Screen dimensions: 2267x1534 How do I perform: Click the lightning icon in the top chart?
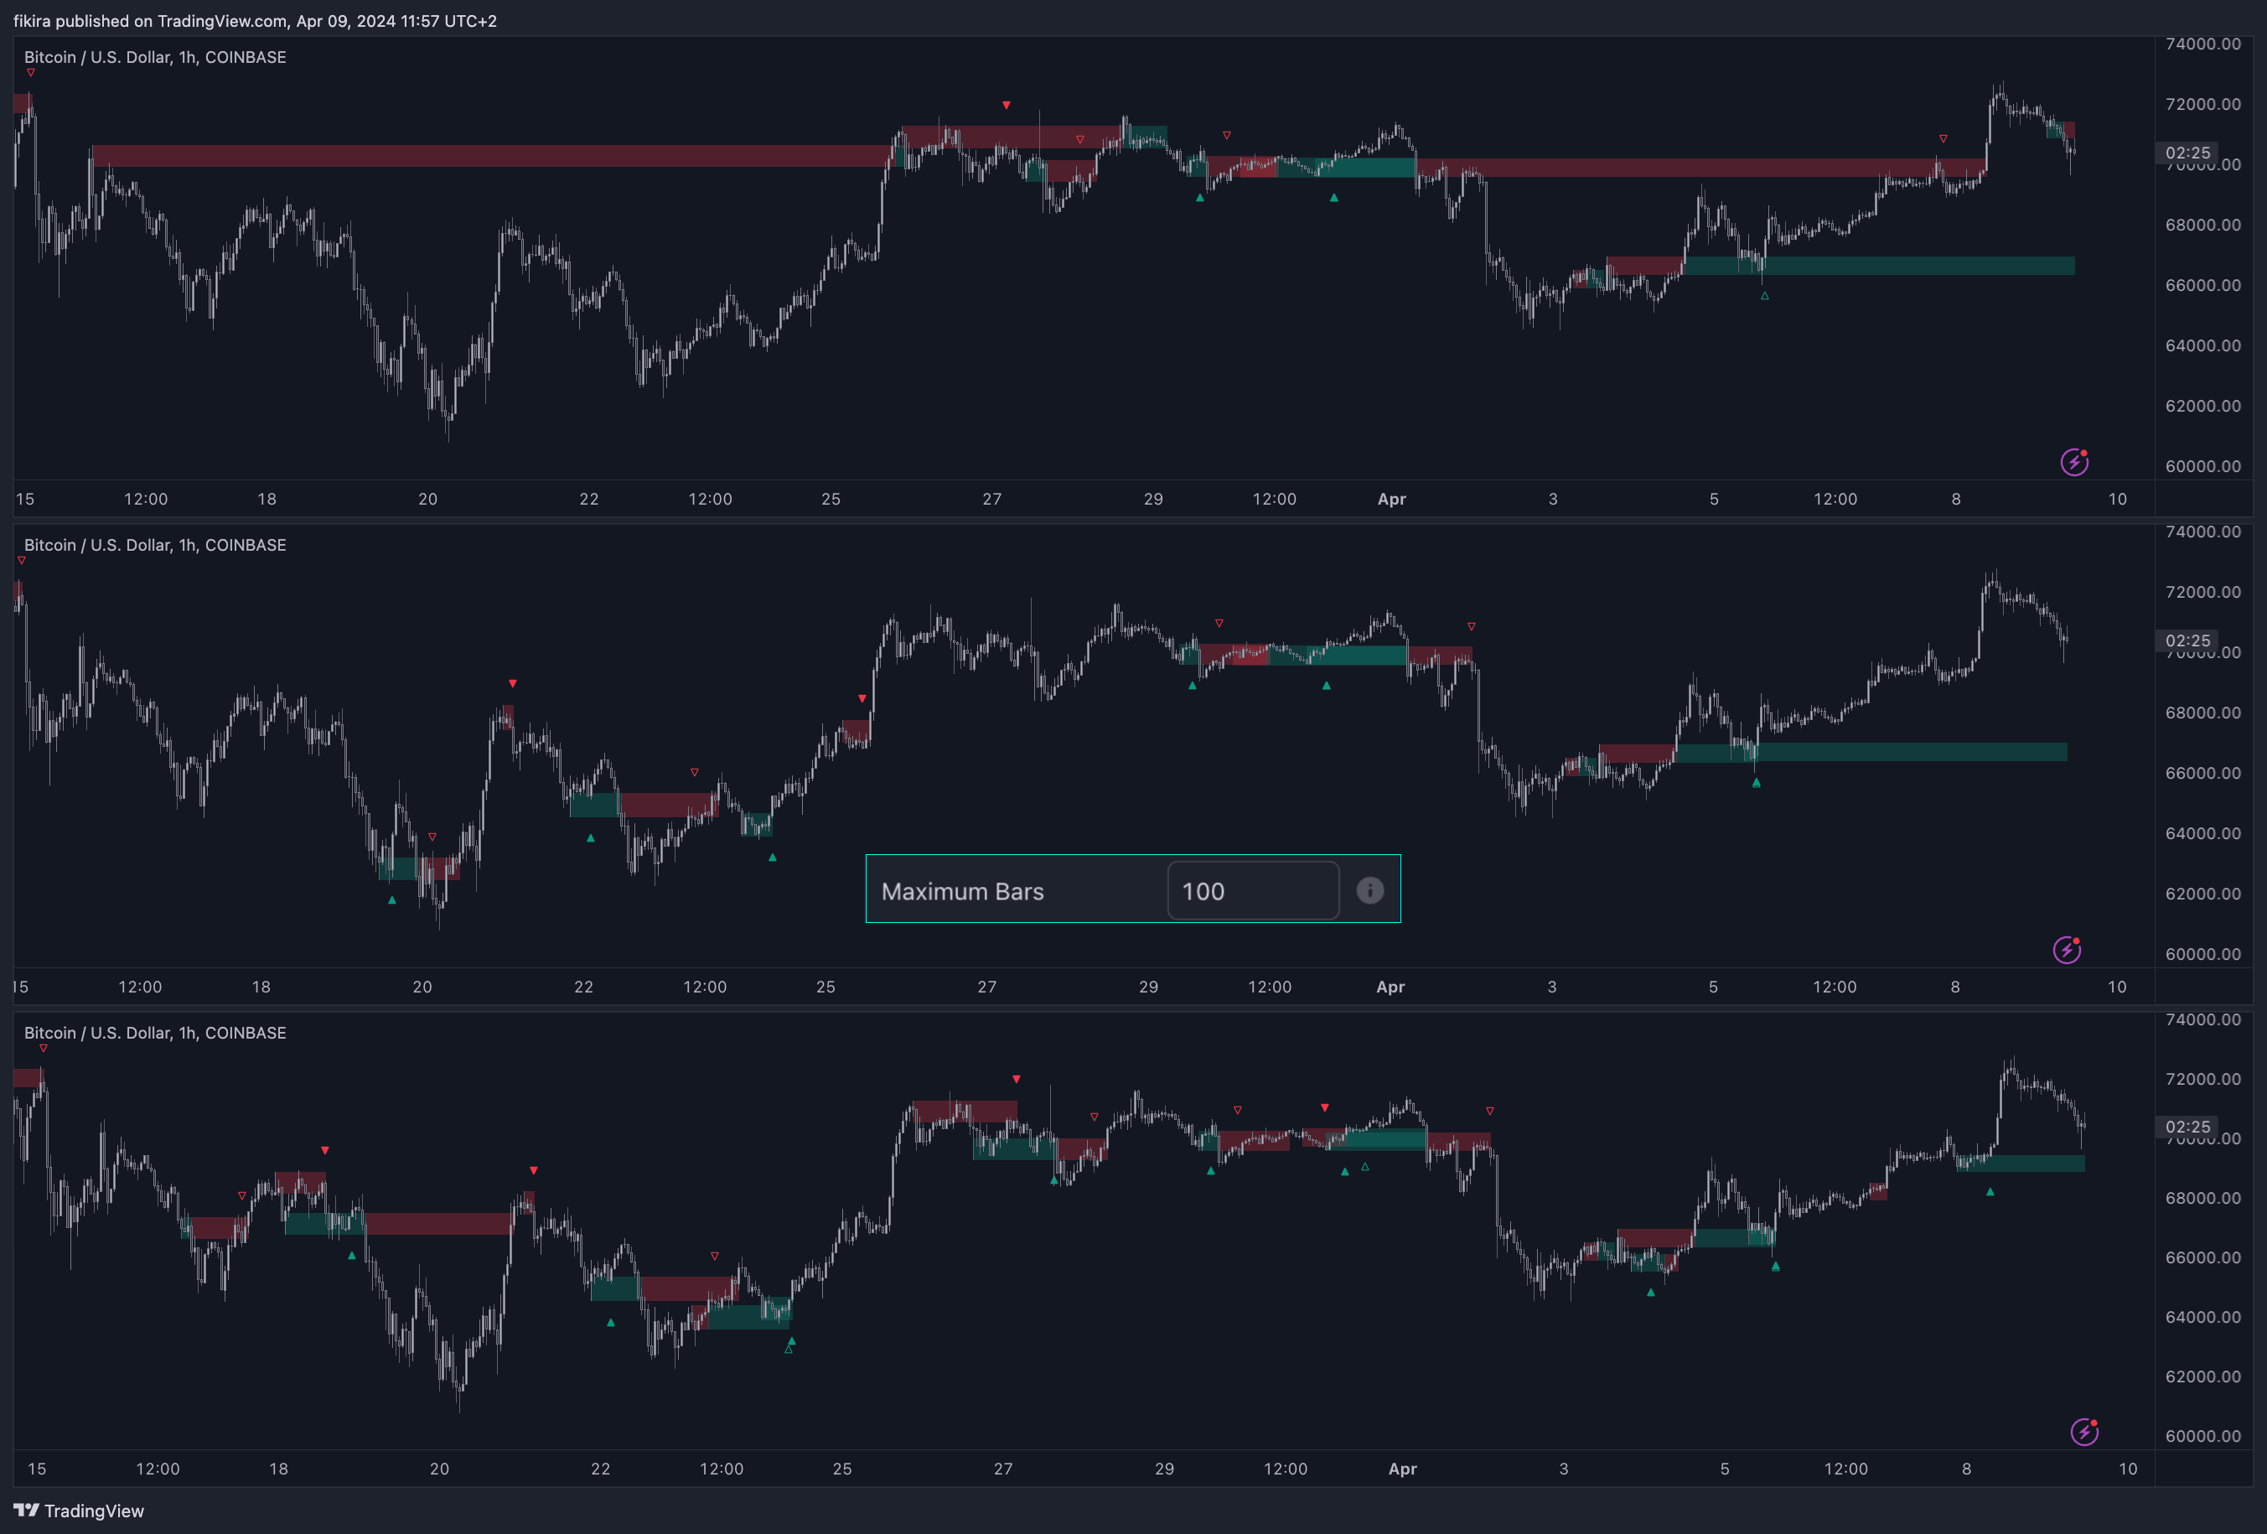pos(2074,462)
